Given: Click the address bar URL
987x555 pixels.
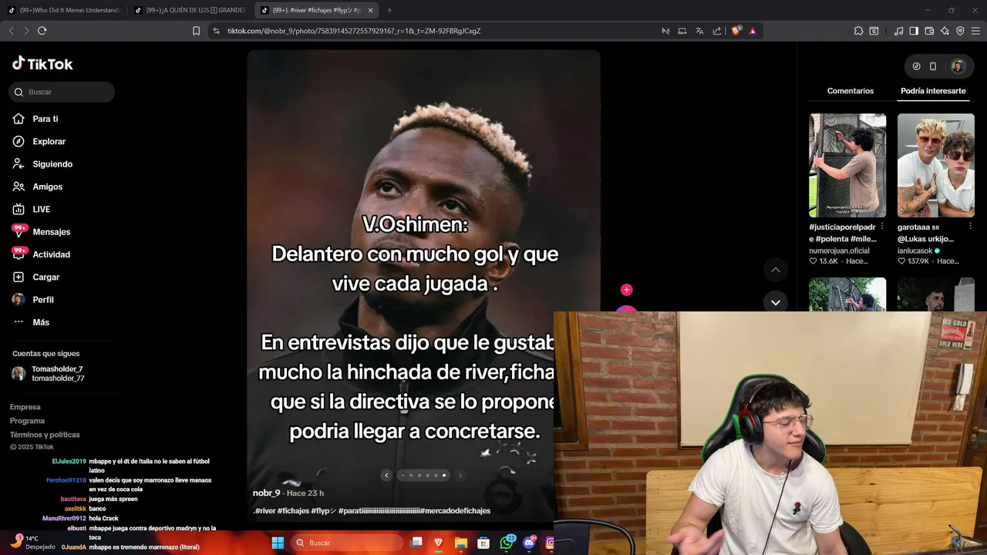Looking at the screenshot, I should pyautogui.click(x=354, y=31).
